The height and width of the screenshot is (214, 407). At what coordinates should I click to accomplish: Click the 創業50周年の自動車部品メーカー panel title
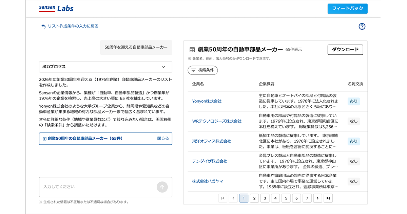240,50
